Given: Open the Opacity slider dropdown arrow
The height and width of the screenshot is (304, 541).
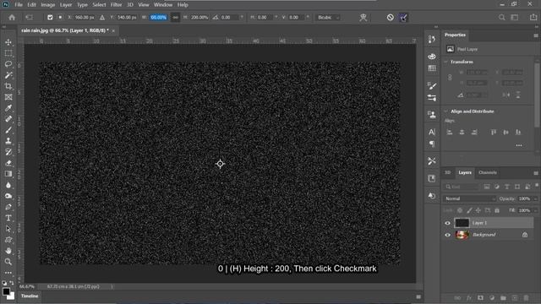Looking at the screenshot, I should pyautogui.click(x=535, y=198).
